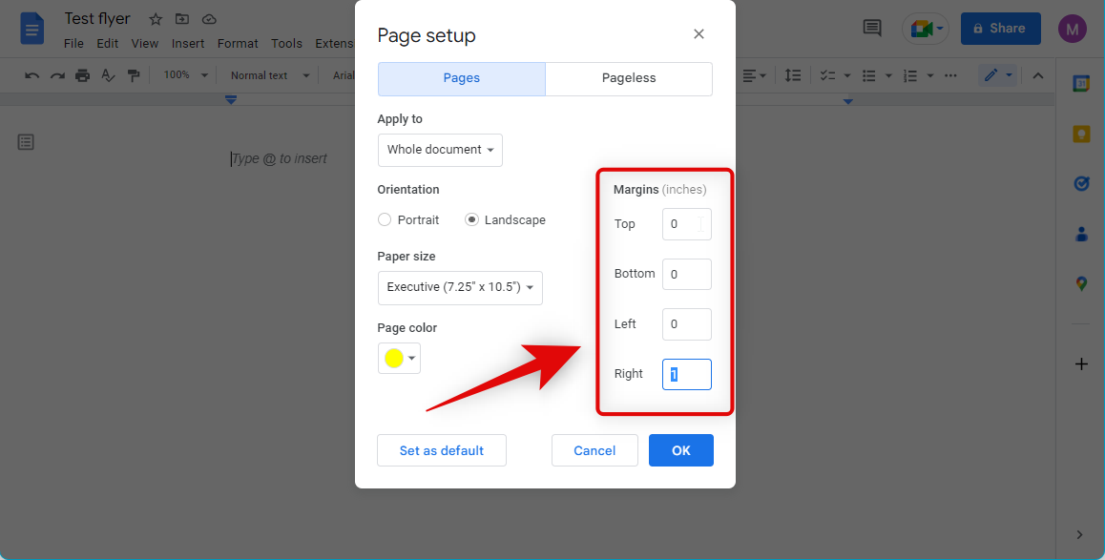Select Landscape orientation
The width and height of the screenshot is (1105, 560).
[471, 219]
